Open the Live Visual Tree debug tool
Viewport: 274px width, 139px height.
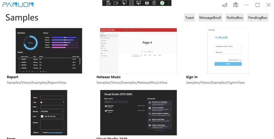[x=109, y=3]
